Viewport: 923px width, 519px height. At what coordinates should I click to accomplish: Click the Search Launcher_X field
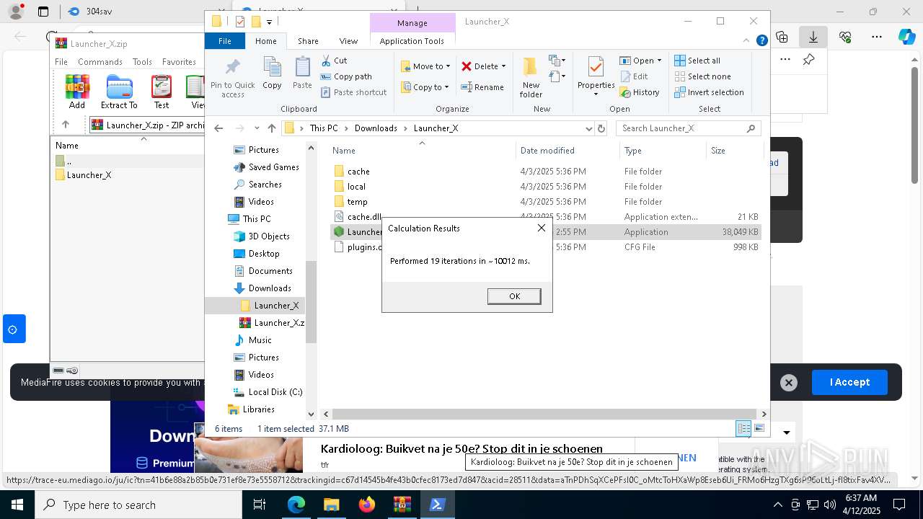point(688,128)
